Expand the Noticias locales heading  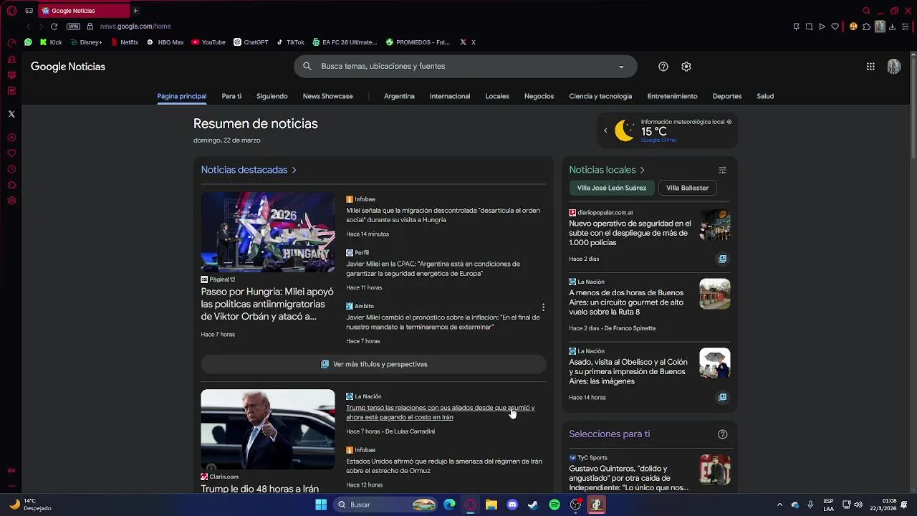(x=607, y=170)
